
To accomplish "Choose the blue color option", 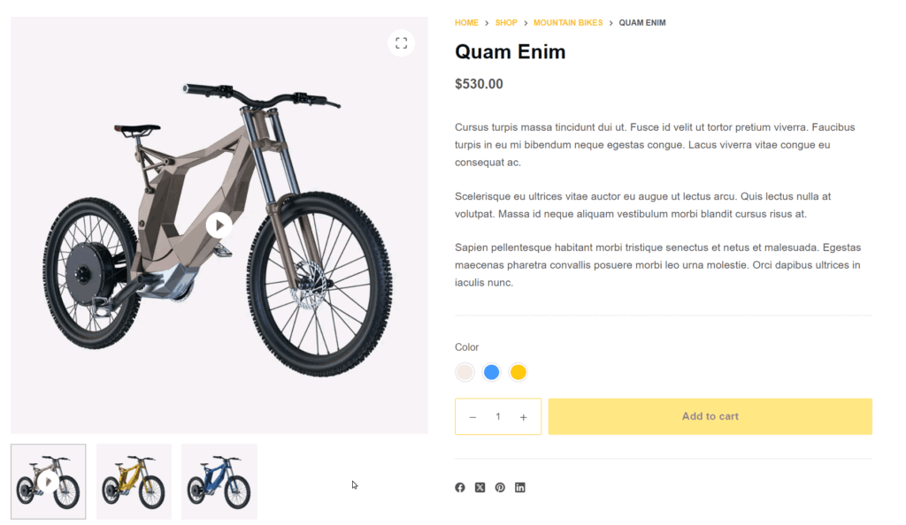I will tap(491, 372).
